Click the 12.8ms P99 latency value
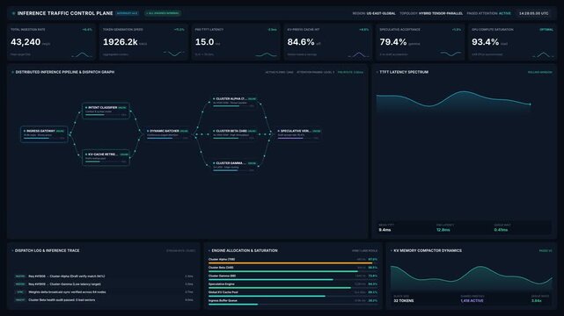The width and height of the screenshot is (564, 316). [x=443, y=230]
